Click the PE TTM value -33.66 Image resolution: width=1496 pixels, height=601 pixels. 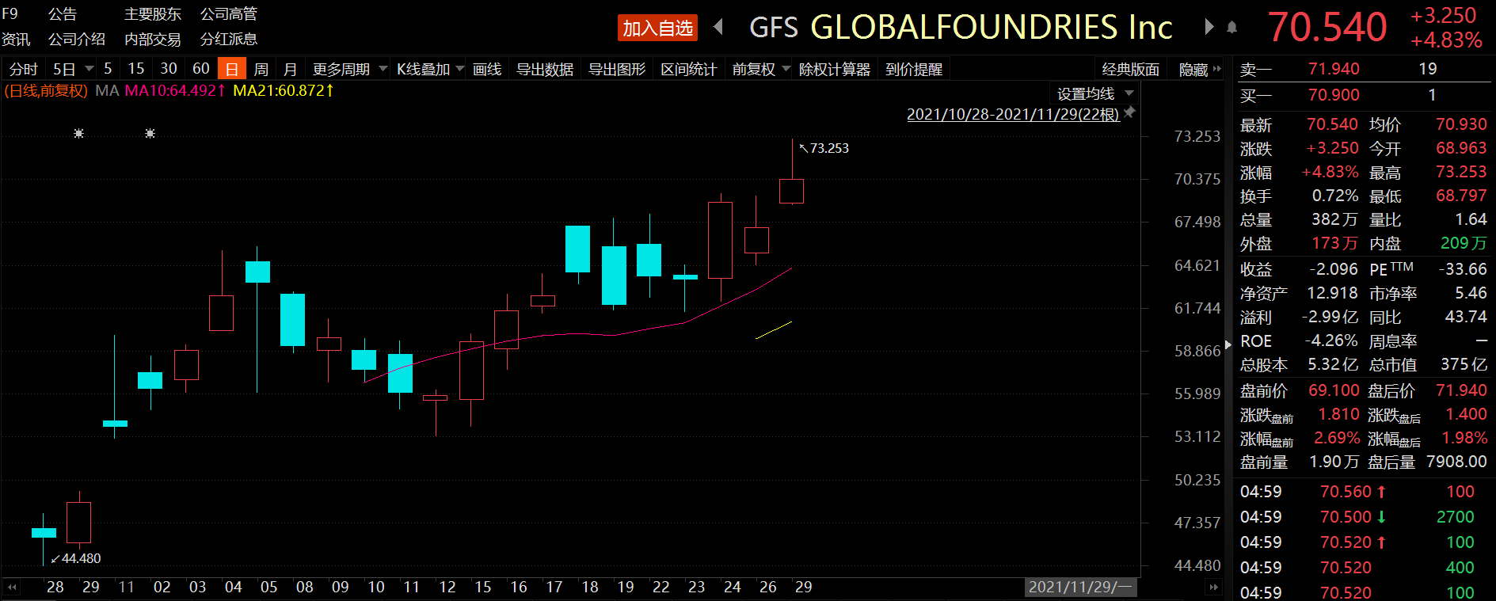click(1463, 269)
